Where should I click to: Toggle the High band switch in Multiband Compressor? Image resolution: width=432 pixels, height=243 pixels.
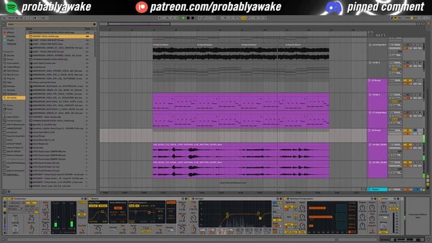[289, 207]
